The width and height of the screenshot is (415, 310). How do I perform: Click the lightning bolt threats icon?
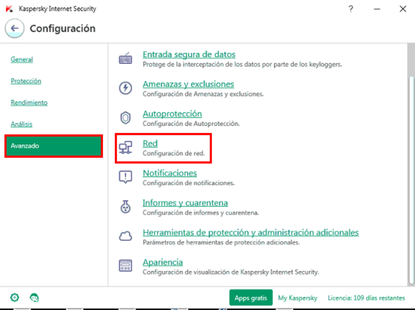pos(125,88)
